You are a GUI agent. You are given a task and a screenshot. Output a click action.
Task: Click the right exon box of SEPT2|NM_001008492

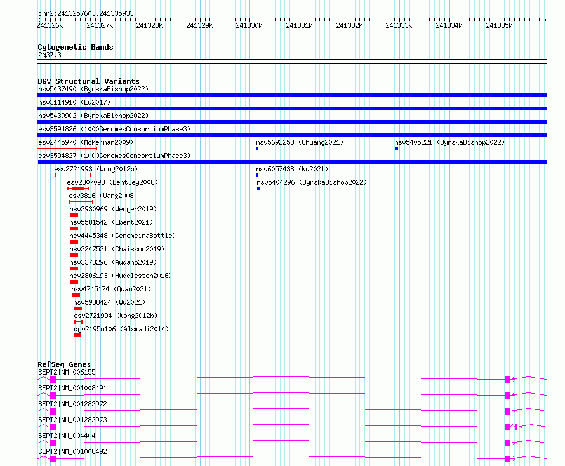point(508,459)
